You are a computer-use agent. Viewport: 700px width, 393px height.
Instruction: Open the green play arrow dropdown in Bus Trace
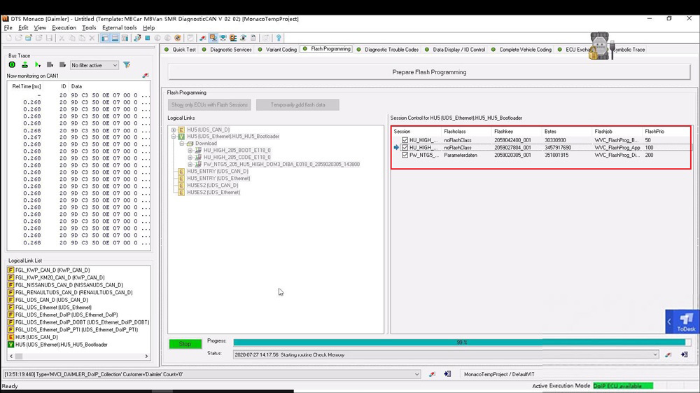[38, 65]
